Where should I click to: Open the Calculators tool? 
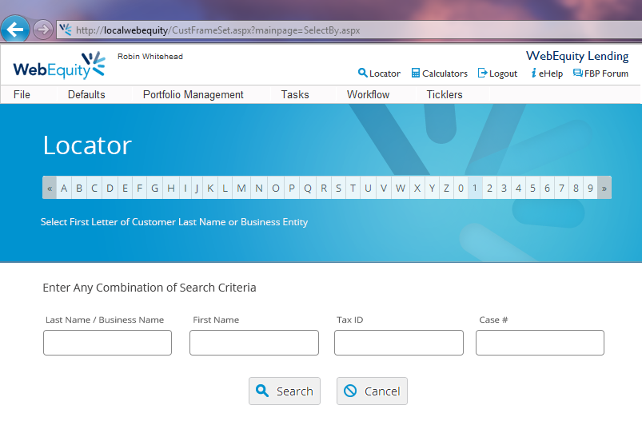click(439, 73)
